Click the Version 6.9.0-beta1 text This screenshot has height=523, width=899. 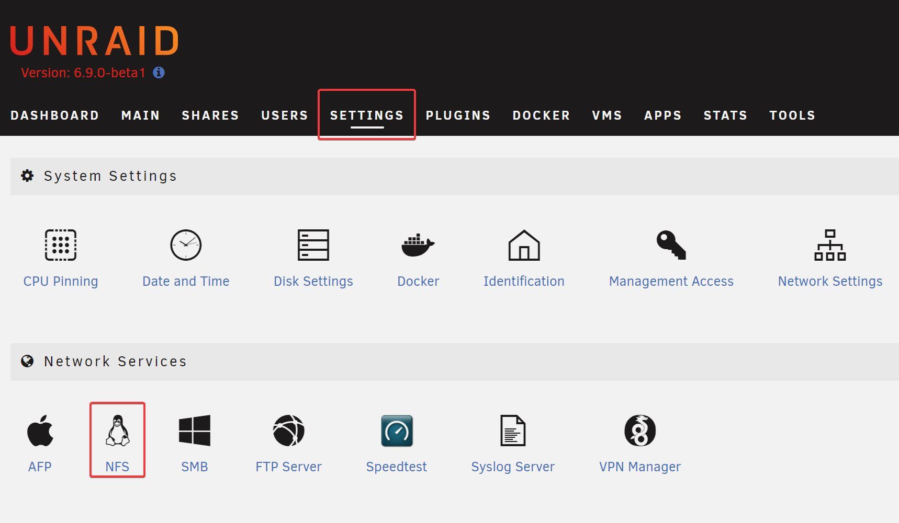(x=83, y=73)
